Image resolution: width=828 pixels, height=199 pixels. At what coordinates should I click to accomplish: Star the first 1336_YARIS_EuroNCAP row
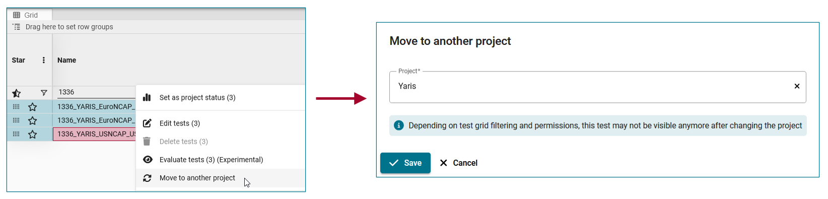pyautogui.click(x=33, y=107)
